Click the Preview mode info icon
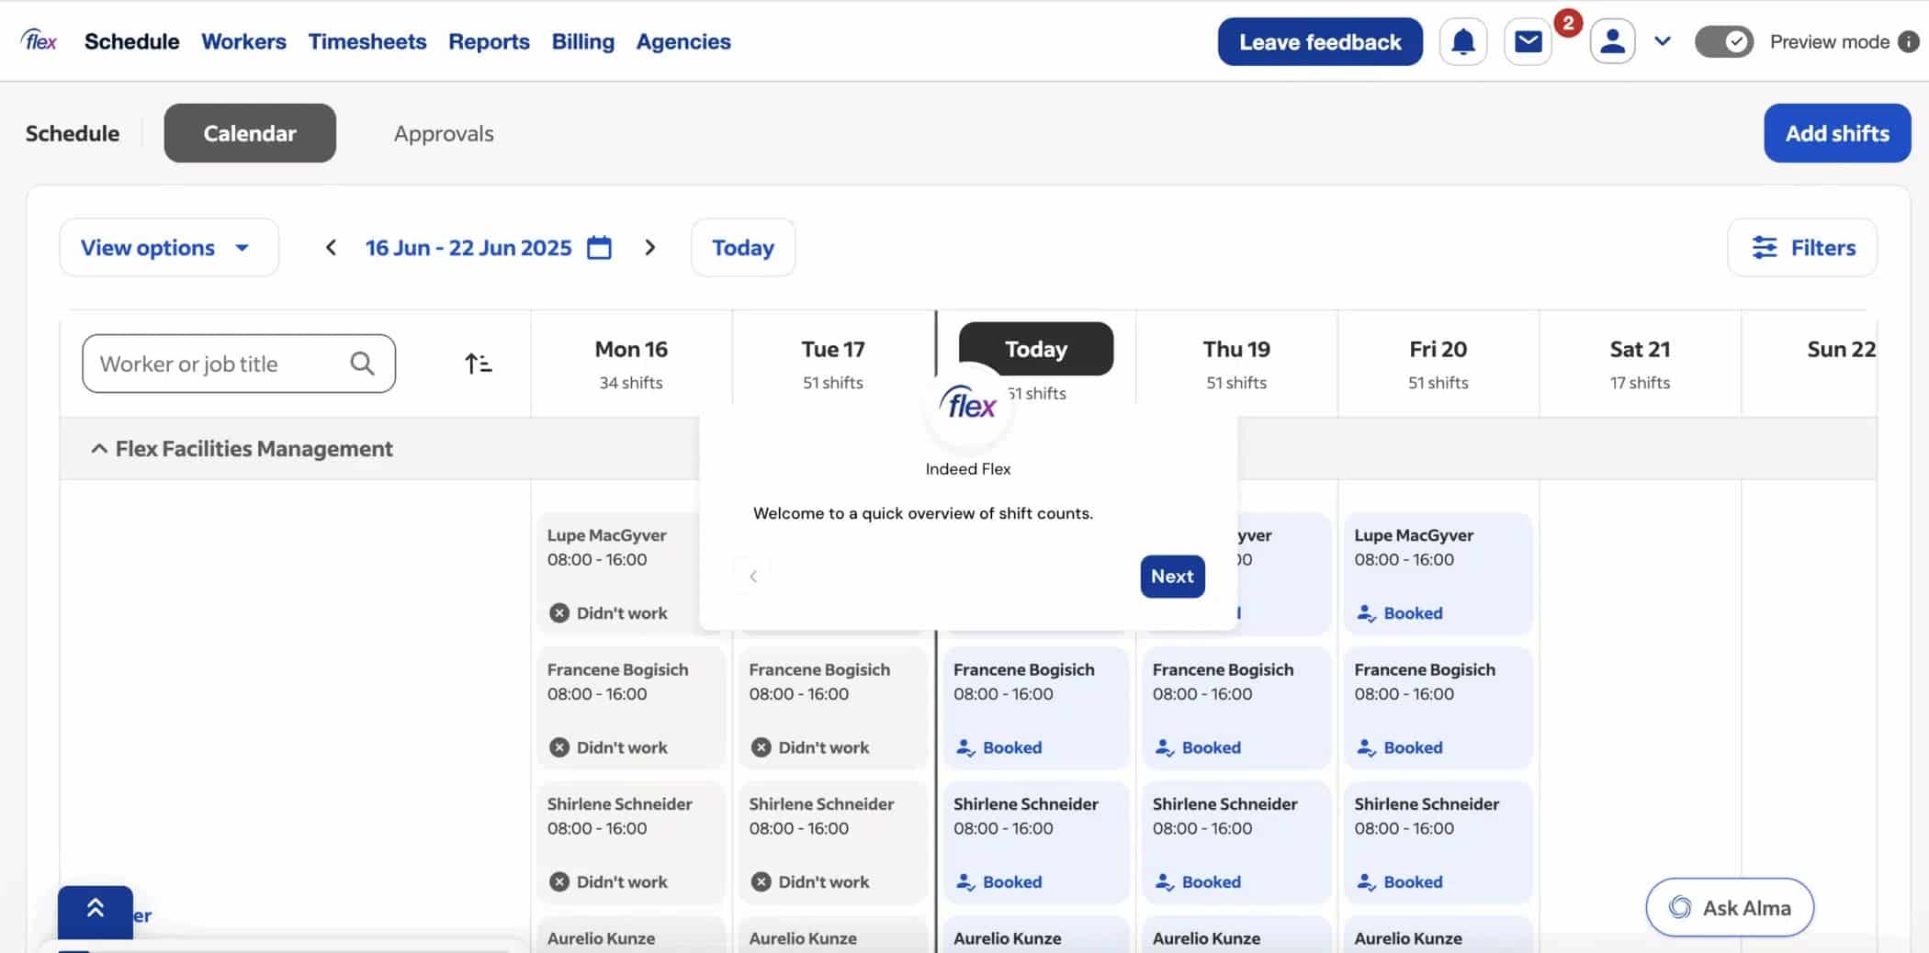The width and height of the screenshot is (1929, 953). tap(1908, 42)
